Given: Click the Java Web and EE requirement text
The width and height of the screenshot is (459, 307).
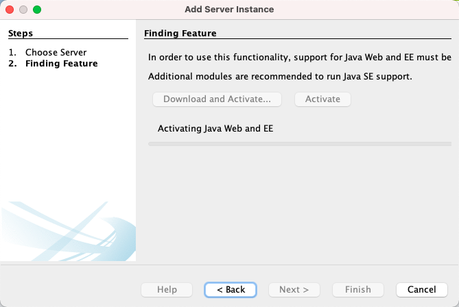Looking at the screenshot, I should (300, 57).
